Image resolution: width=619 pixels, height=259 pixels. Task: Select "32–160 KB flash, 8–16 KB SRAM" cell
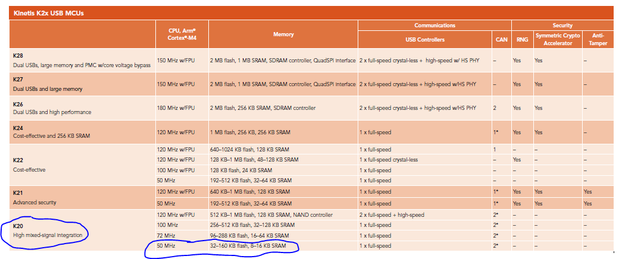click(x=249, y=246)
